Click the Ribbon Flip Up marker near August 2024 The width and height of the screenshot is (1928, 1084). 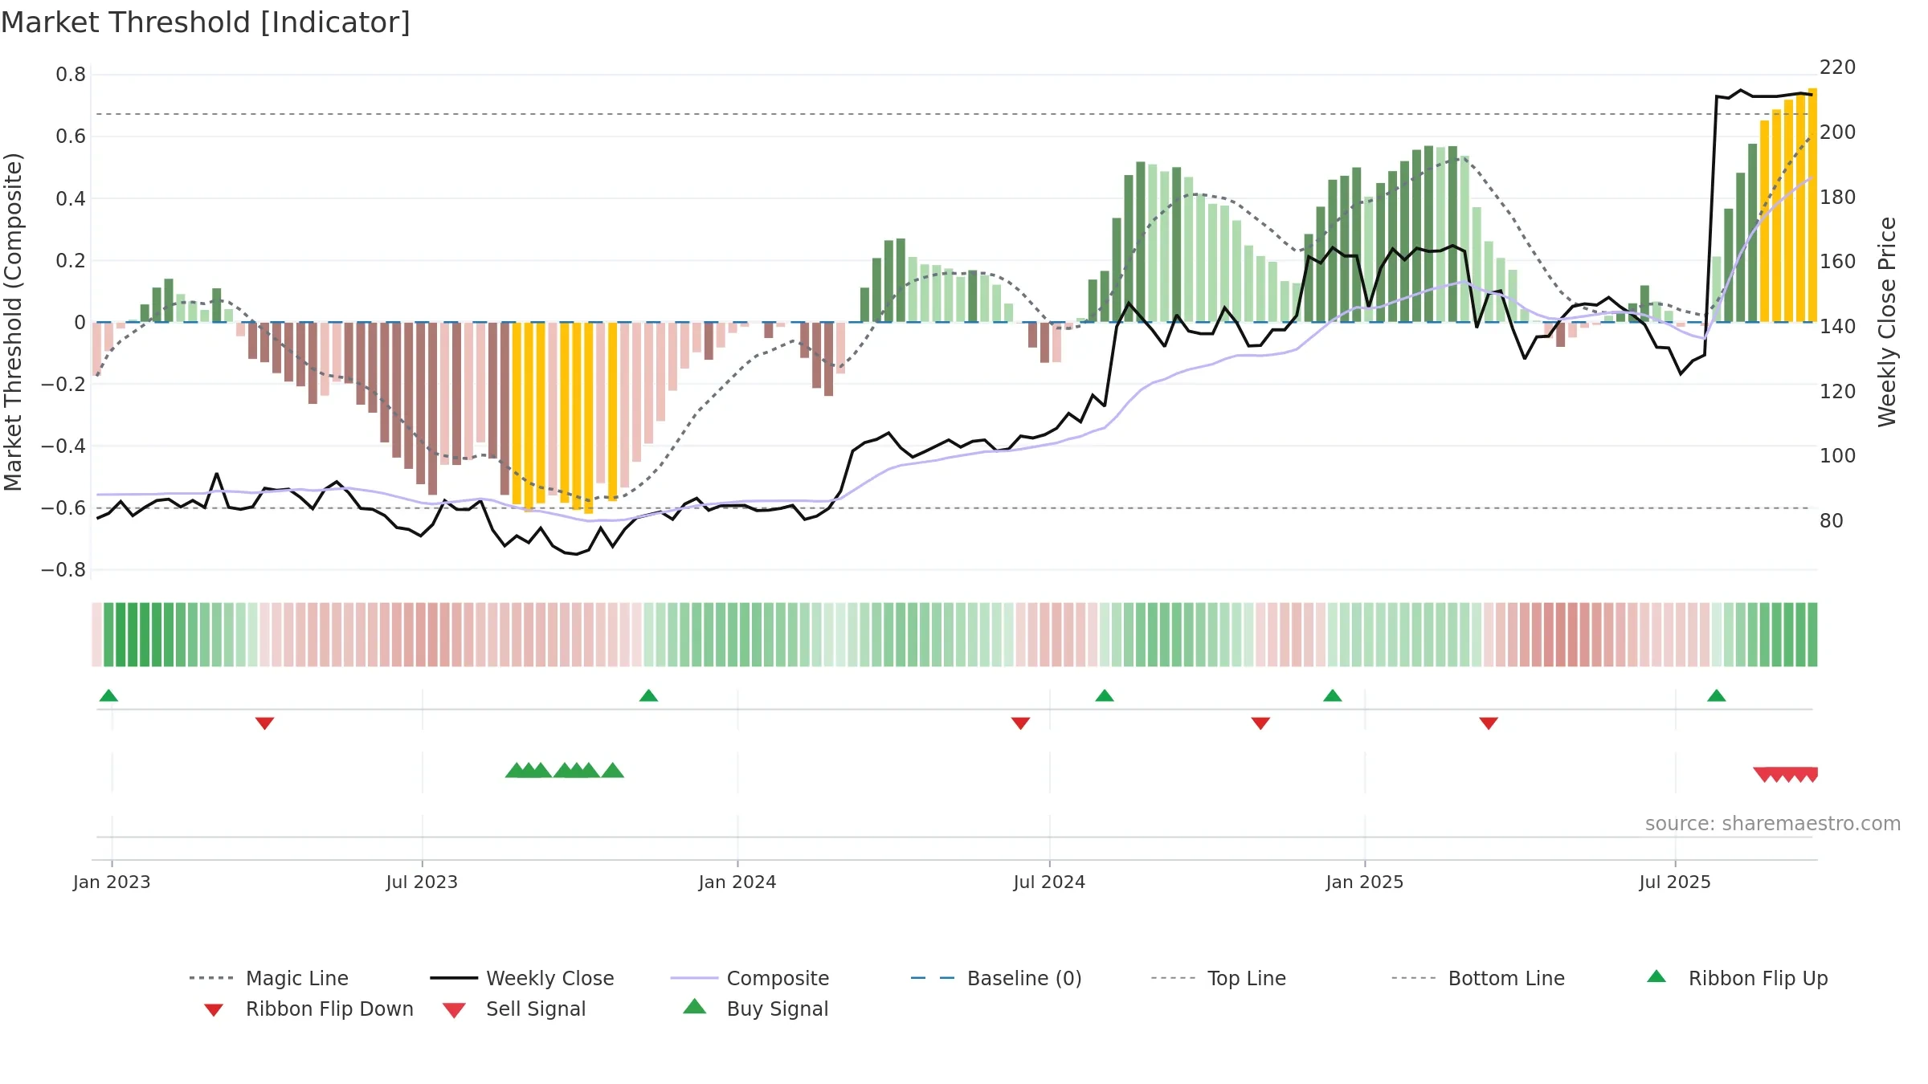click(x=1105, y=695)
